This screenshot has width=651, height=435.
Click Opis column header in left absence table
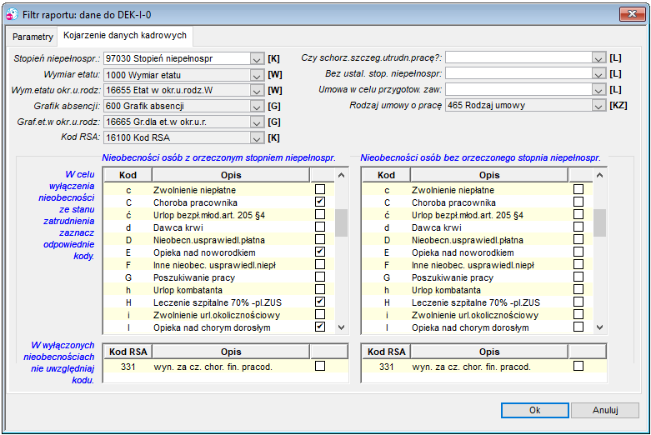pyautogui.click(x=231, y=175)
